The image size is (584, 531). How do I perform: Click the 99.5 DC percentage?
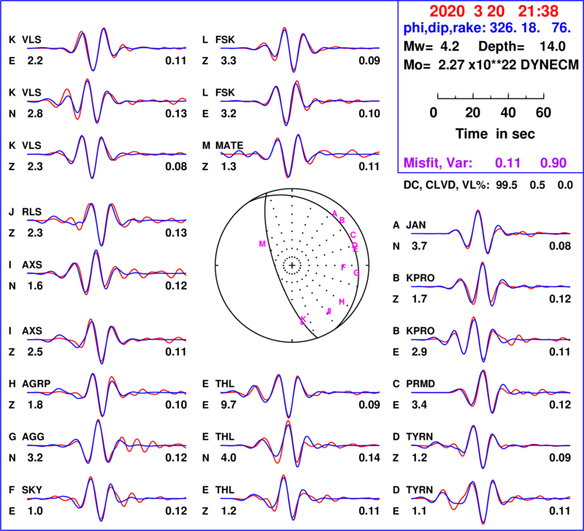(x=507, y=186)
